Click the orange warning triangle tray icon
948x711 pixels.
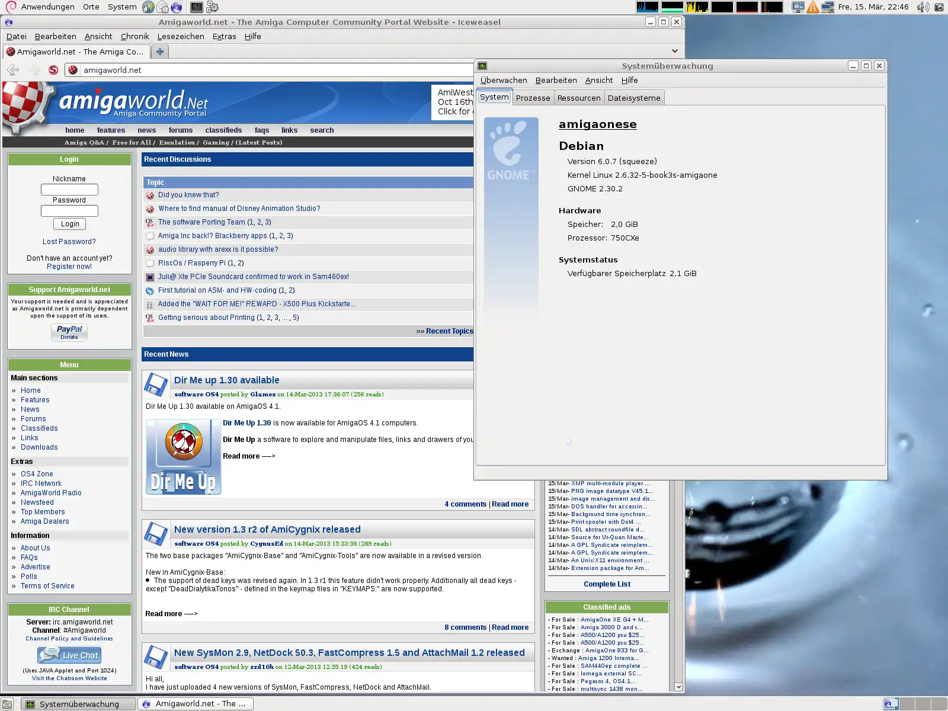[x=813, y=7]
